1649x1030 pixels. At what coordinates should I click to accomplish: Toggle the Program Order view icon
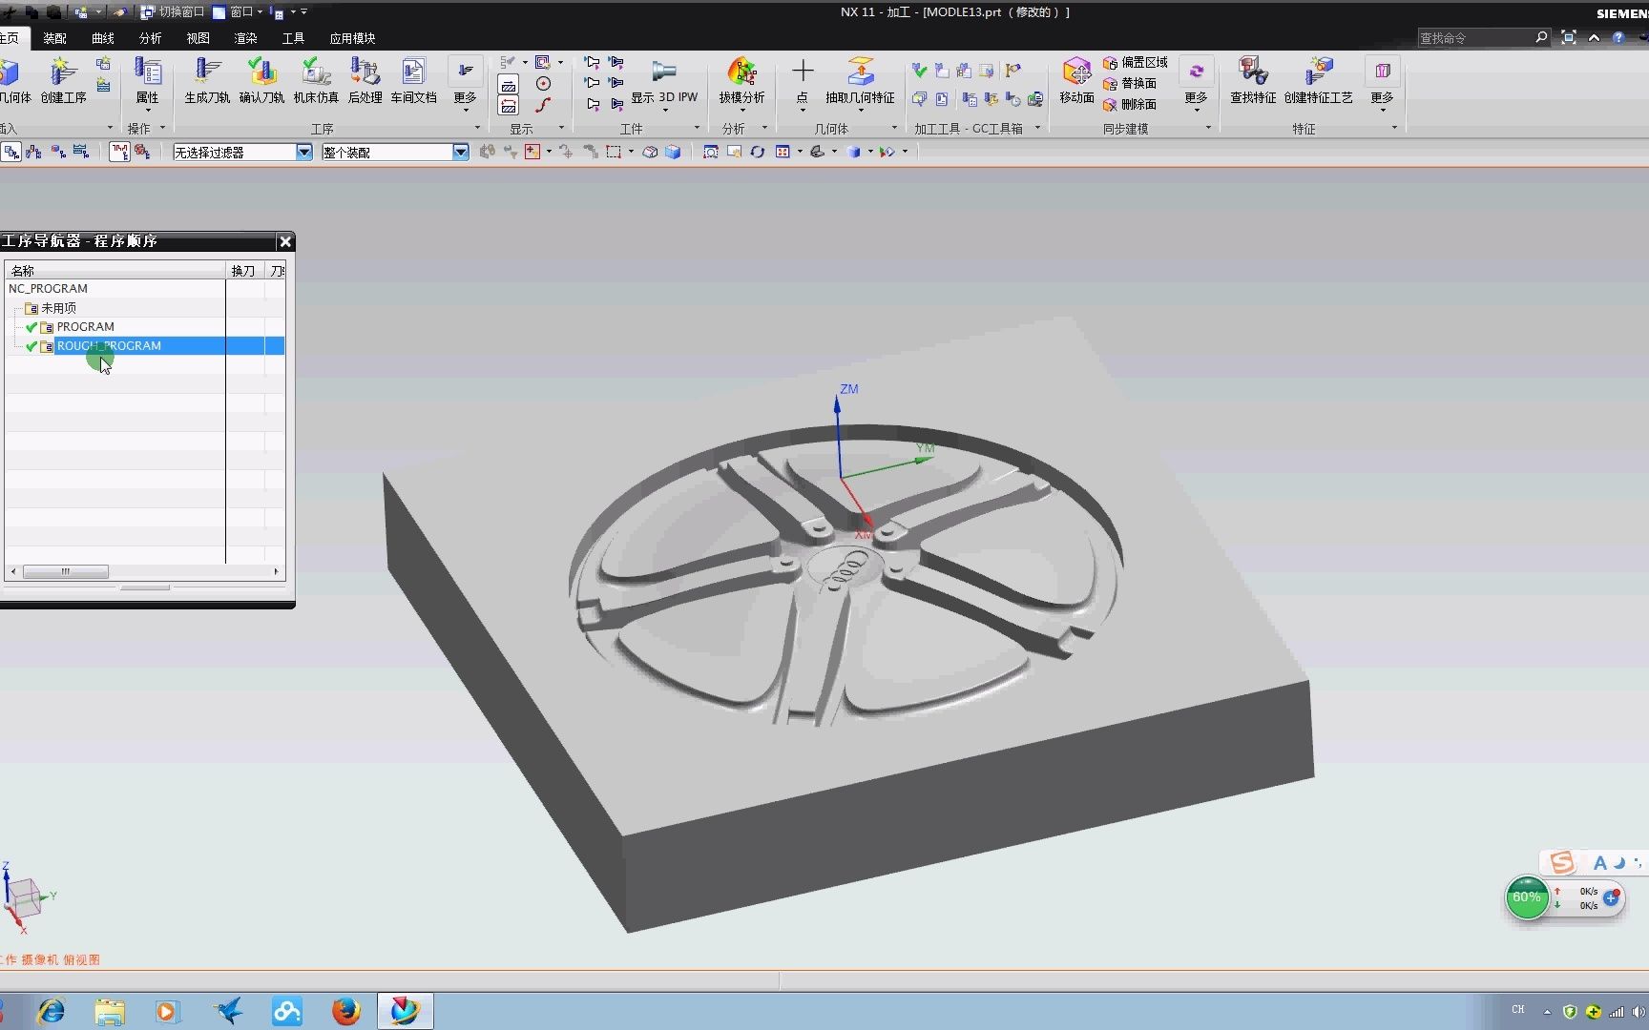11,152
